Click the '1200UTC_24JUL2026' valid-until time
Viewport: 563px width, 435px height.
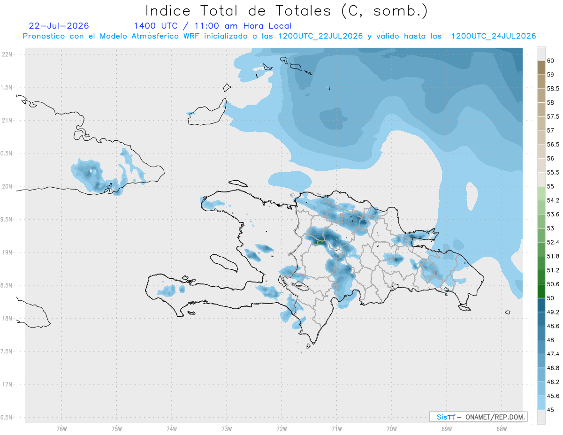click(x=493, y=37)
